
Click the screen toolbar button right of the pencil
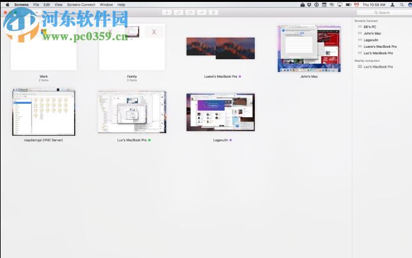click(x=190, y=13)
